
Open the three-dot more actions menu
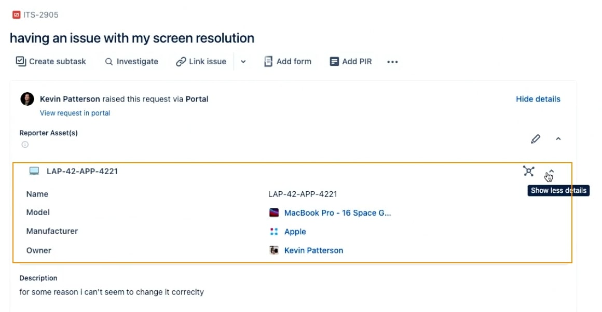point(392,62)
